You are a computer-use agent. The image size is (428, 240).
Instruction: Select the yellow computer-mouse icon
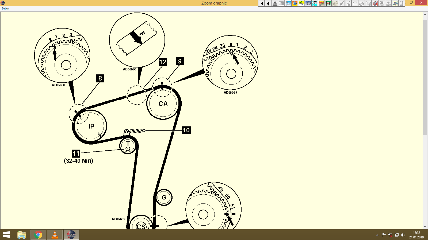pyautogui.click(x=301, y=3)
